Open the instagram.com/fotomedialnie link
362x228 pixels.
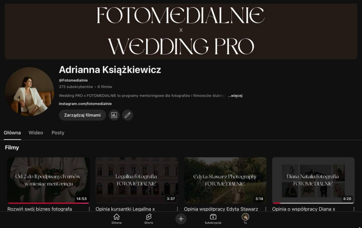(x=85, y=104)
